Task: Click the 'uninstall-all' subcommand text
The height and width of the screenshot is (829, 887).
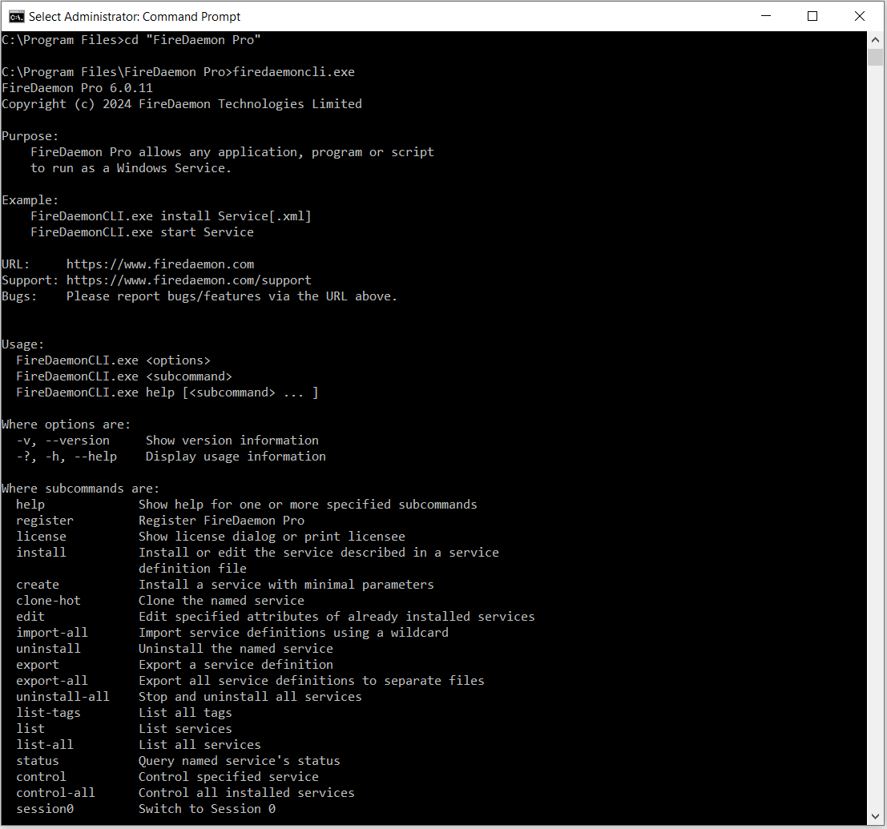Action: click(x=62, y=697)
